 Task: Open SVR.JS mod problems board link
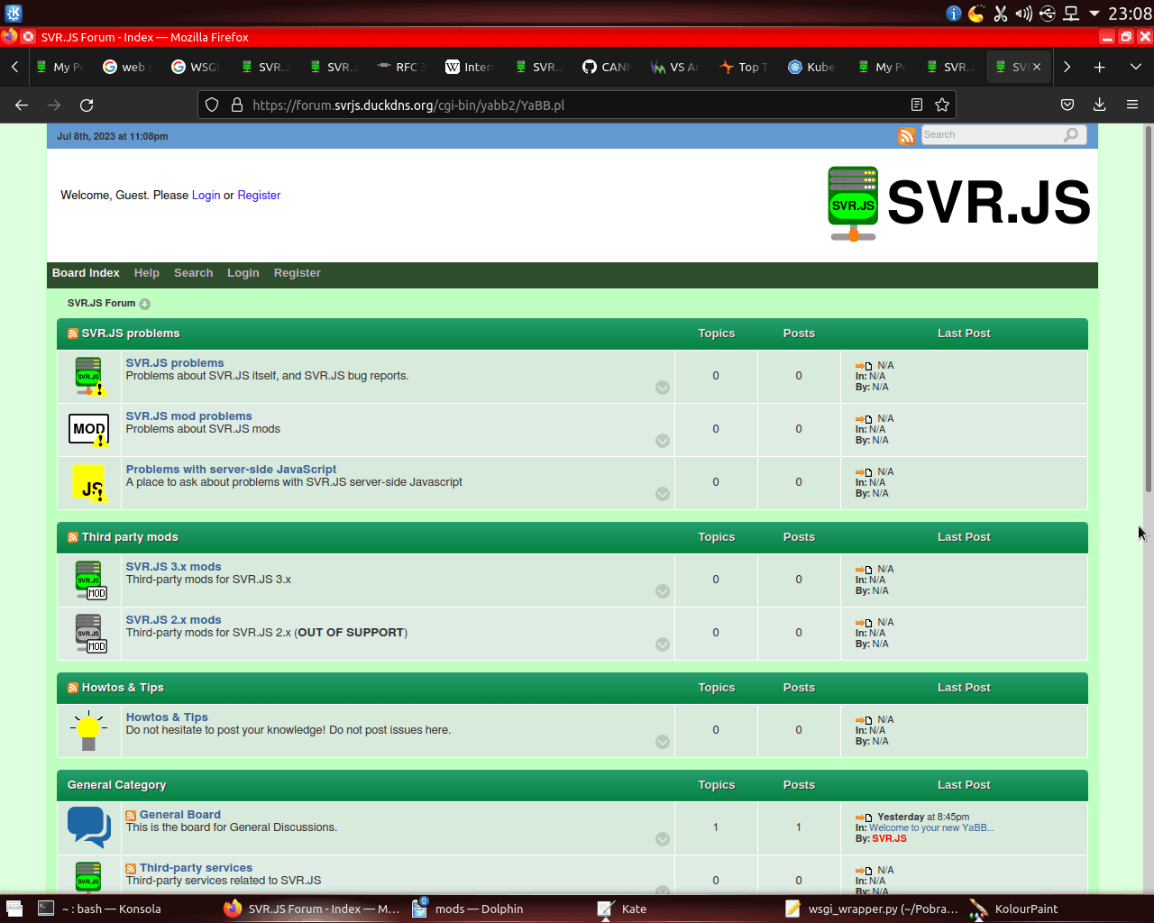click(189, 416)
